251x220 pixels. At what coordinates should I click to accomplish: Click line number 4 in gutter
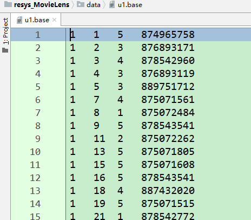click(38, 74)
